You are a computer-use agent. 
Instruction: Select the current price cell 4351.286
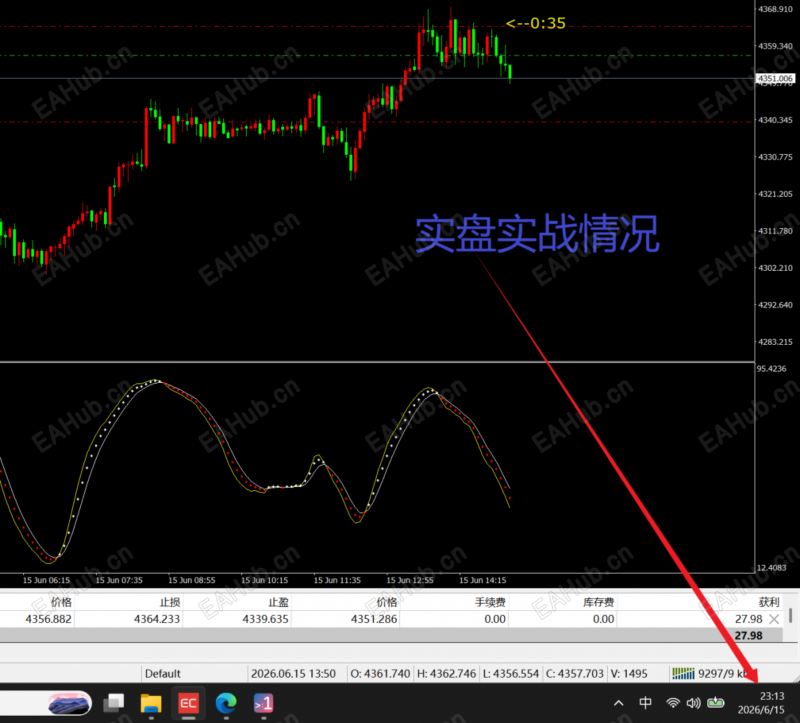point(374,619)
